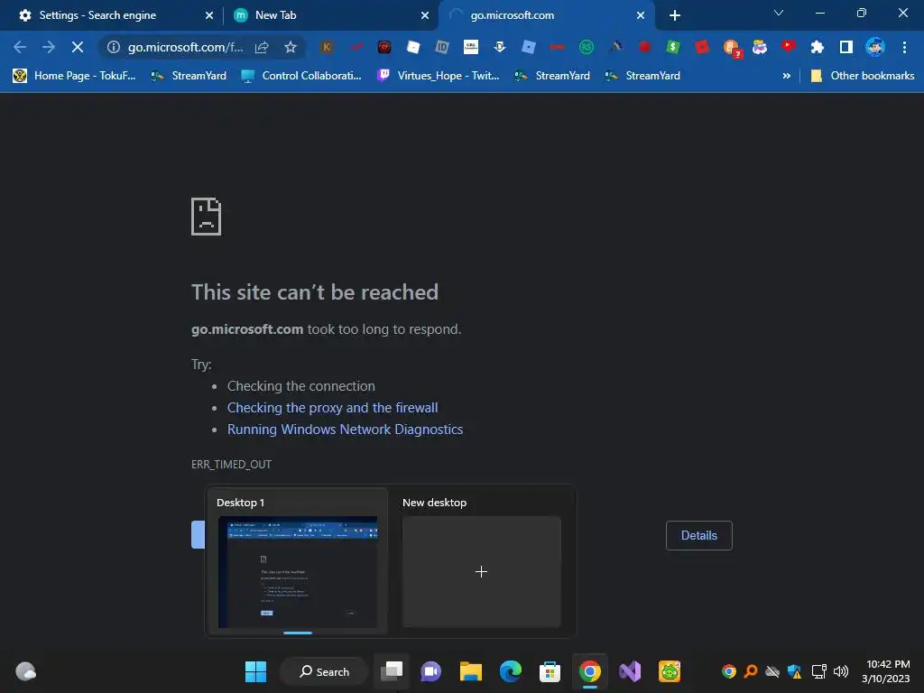Open the gray ID extension

click(x=442, y=47)
